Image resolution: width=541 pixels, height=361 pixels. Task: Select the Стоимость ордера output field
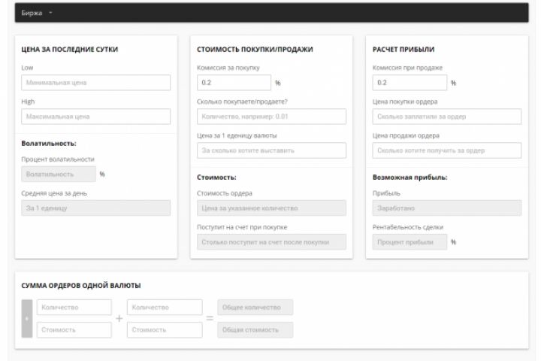coord(271,208)
